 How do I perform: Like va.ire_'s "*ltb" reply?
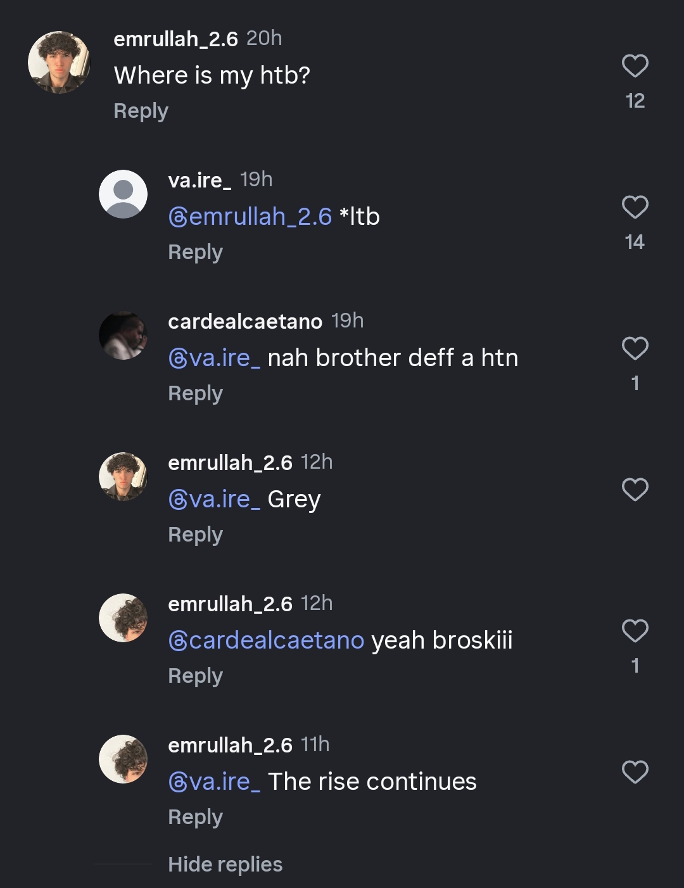635,208
